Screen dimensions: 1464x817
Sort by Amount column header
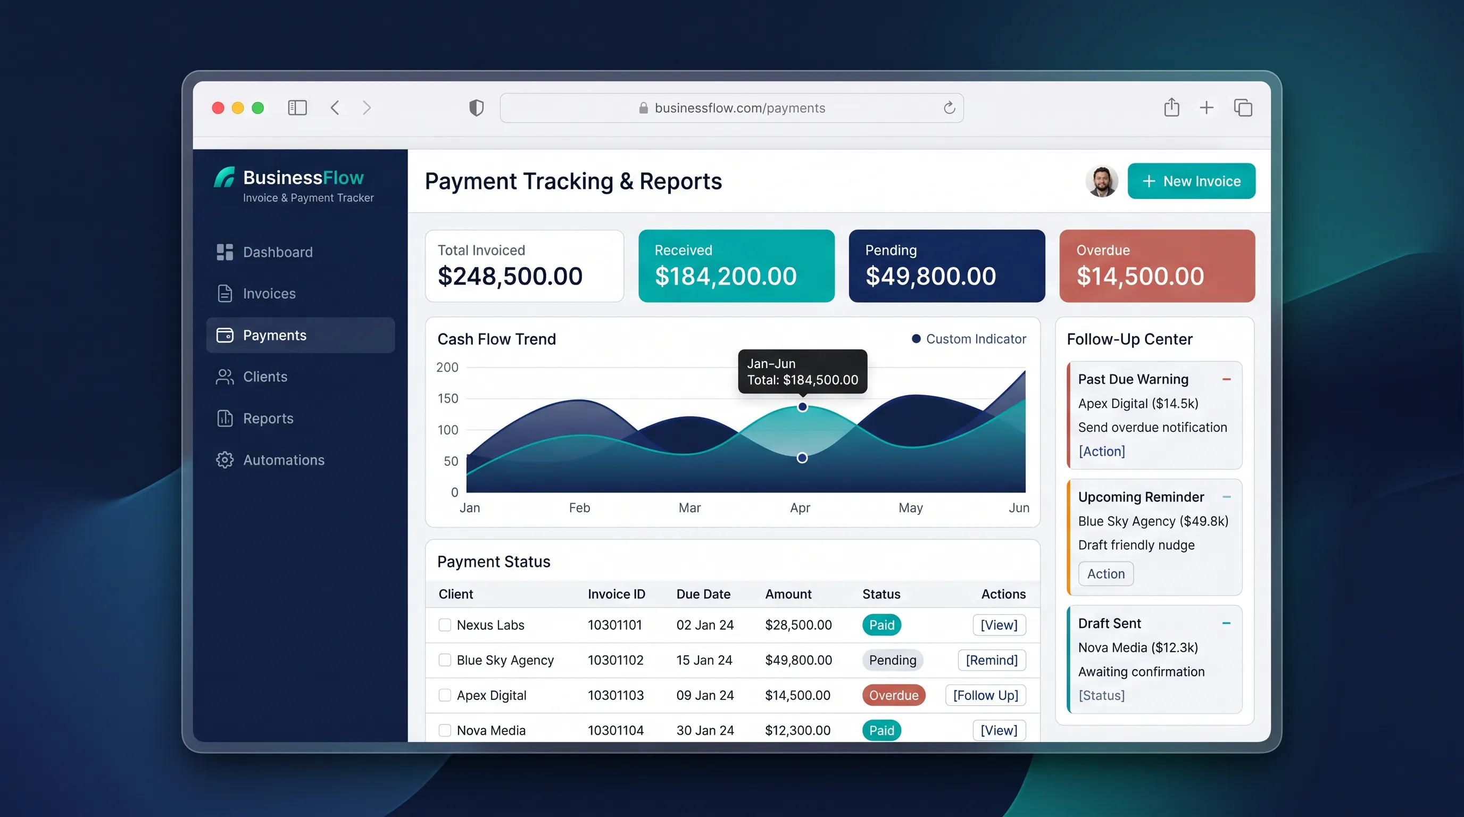(x=788, y=594)
